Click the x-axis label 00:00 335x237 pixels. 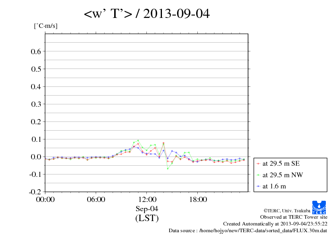[x=45, y=199]
